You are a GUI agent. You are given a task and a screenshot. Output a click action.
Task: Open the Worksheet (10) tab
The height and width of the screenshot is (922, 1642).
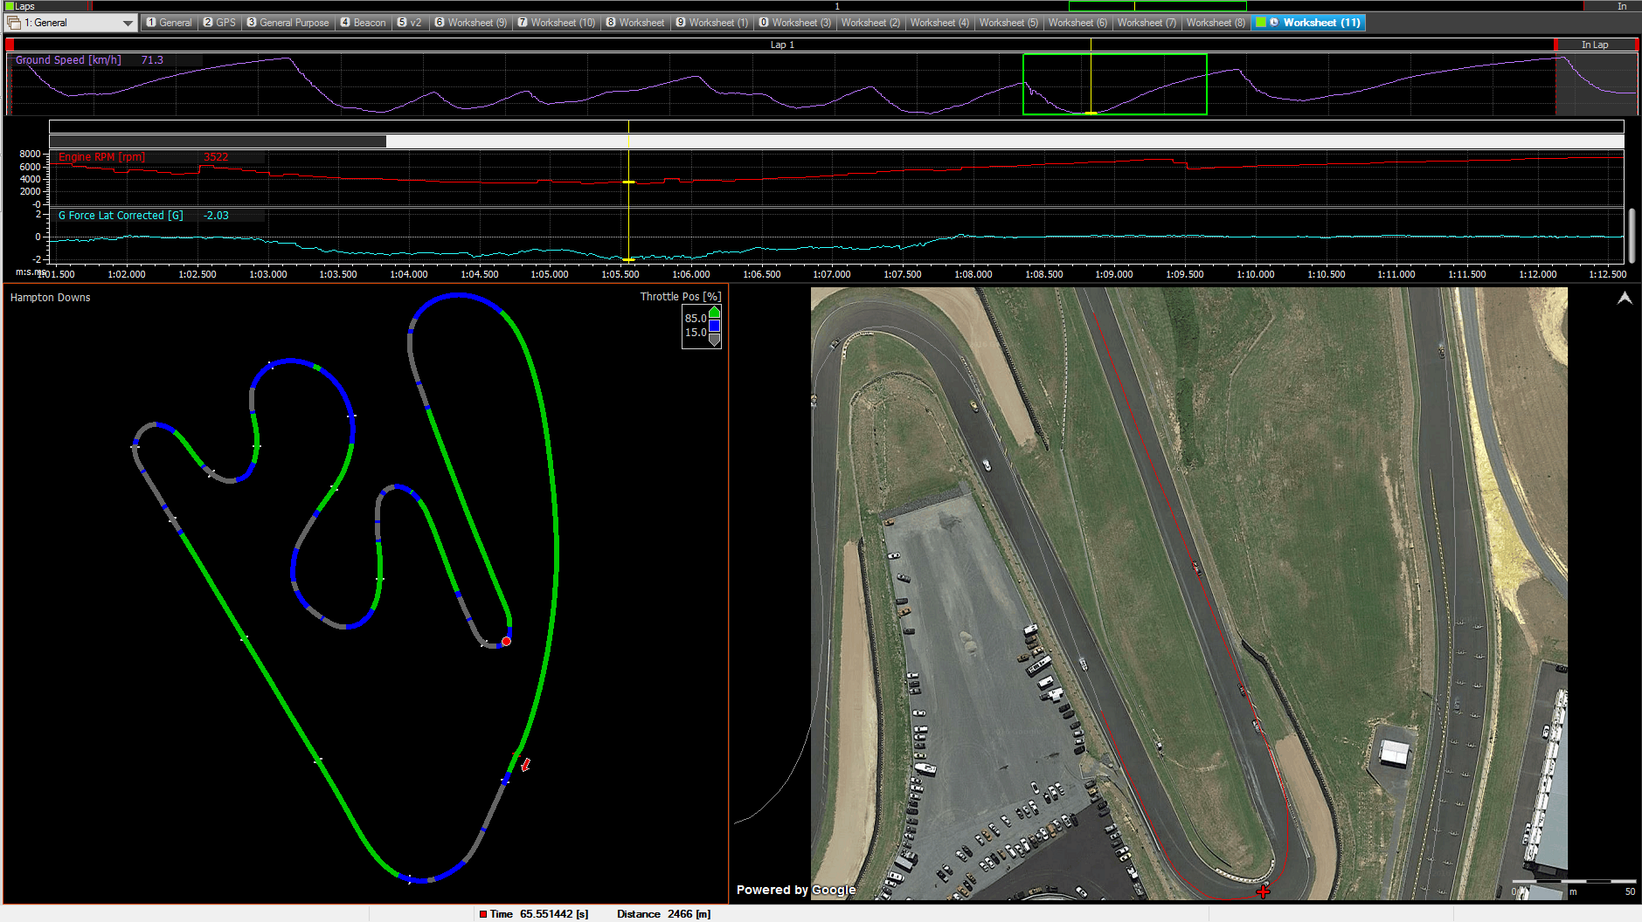[556, 23]
